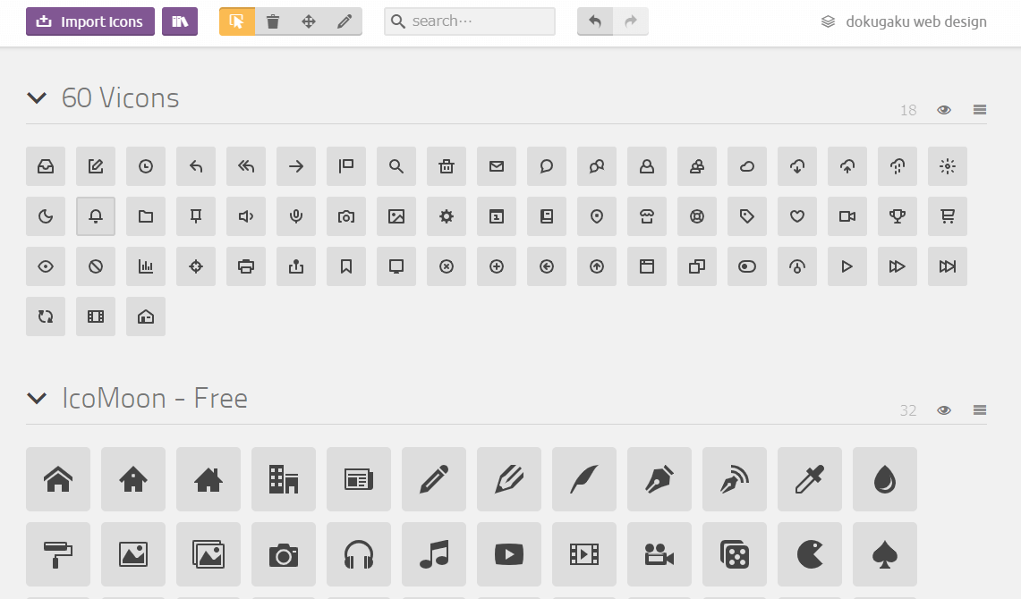The height and width of the screenshot is (599, 1021).
Task: Choose the folder icon in 60 Vicons
Action: pyautogui.click(x=146, y=216)
